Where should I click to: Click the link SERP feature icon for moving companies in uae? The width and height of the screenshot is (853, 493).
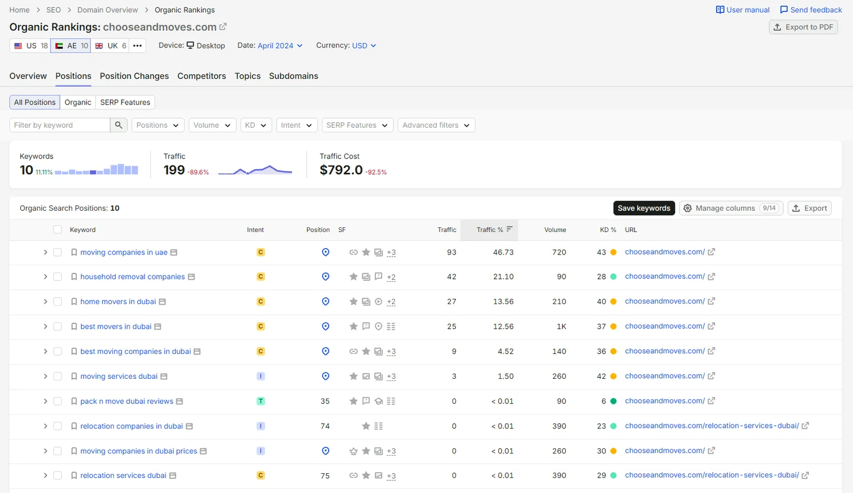pos(353,252)
